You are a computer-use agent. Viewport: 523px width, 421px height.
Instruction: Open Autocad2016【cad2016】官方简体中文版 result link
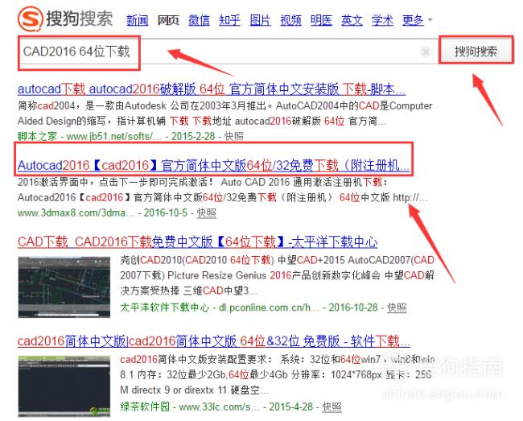(213, 165)
